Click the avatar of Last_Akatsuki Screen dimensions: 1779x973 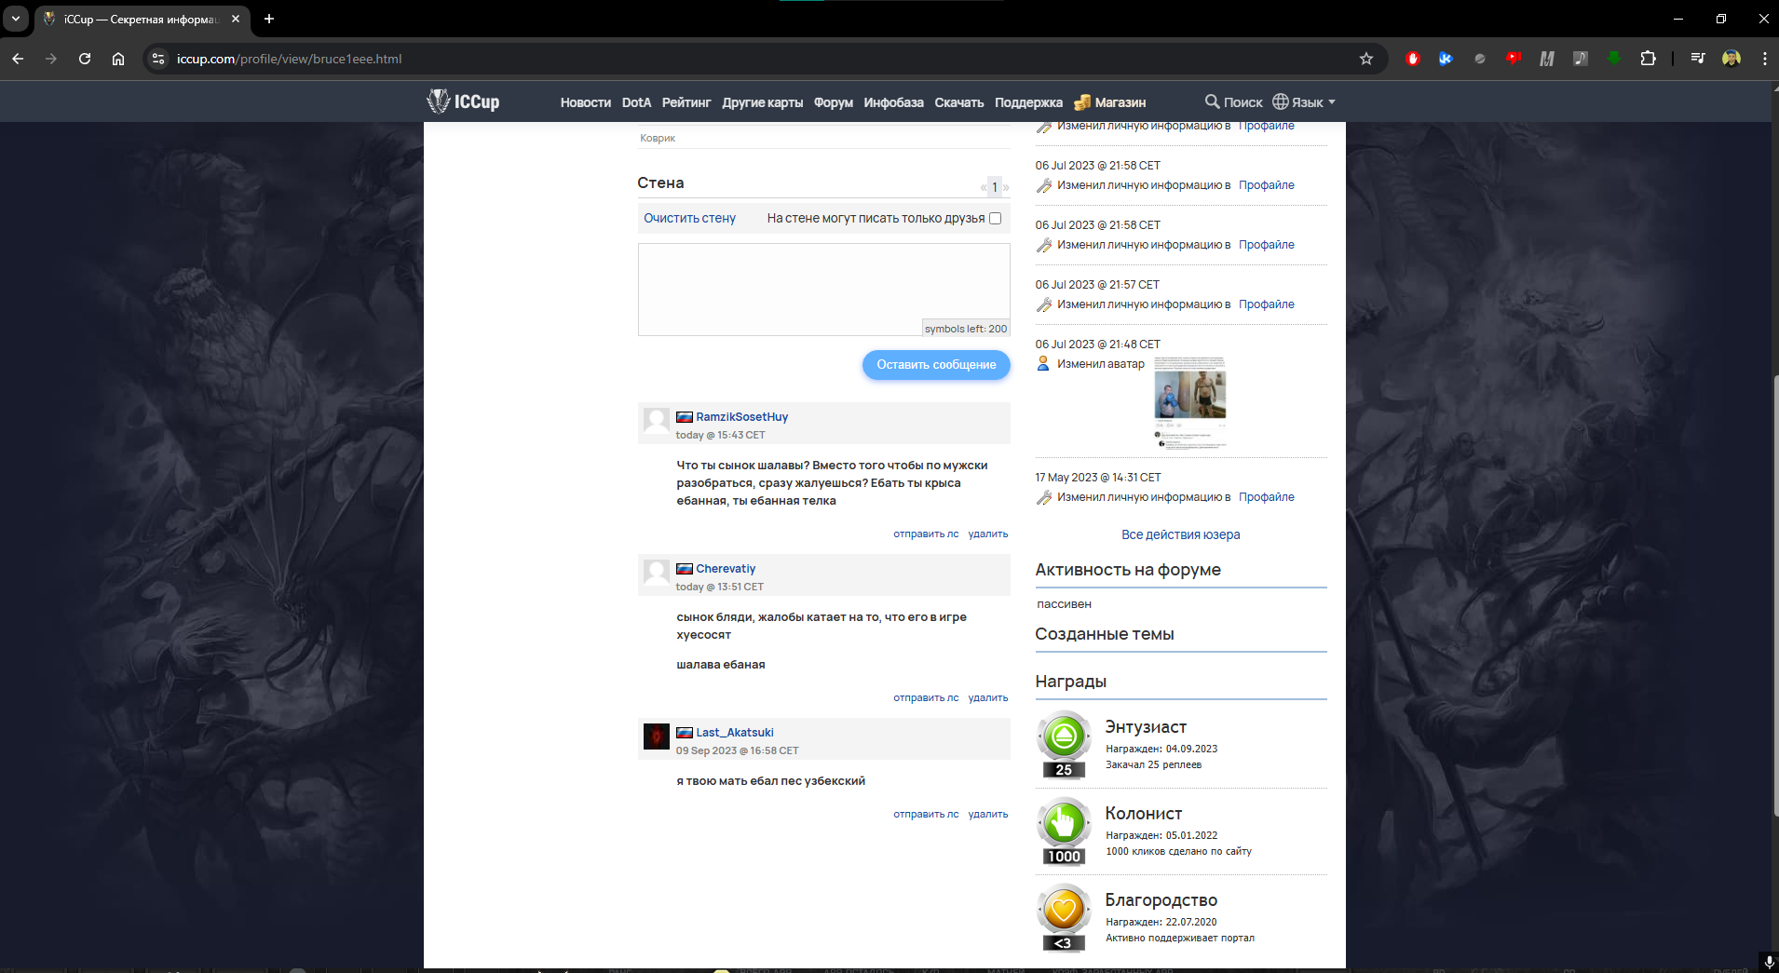657,737
